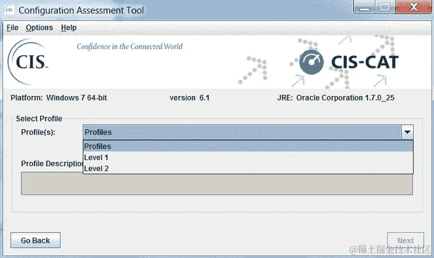Click the CIS logo in the banner
The height and width of the screenshot is (258, 434).
[28, 62]
